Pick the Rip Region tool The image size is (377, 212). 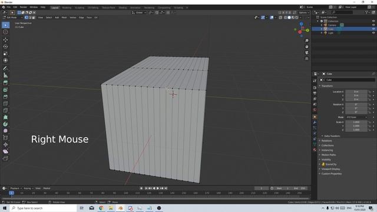(x=5, y=158)
